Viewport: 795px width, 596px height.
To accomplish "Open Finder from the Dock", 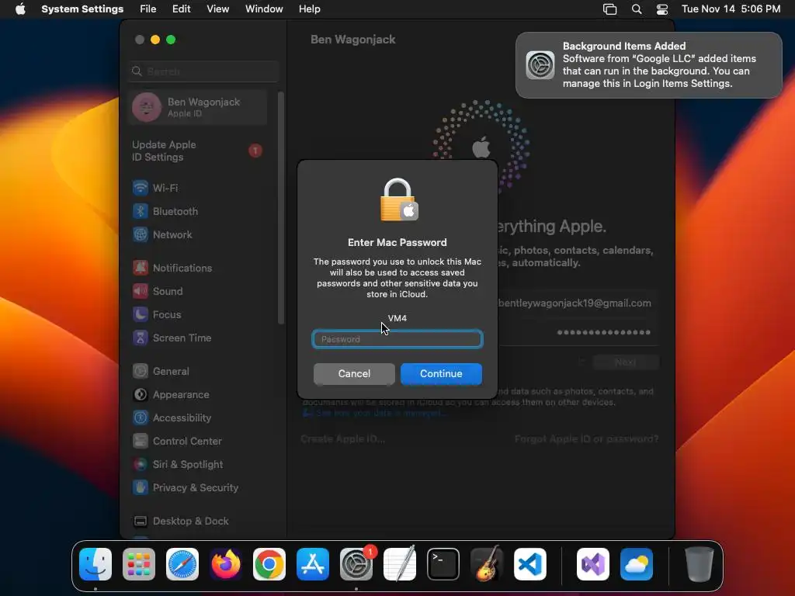I will tap(95, 564).
